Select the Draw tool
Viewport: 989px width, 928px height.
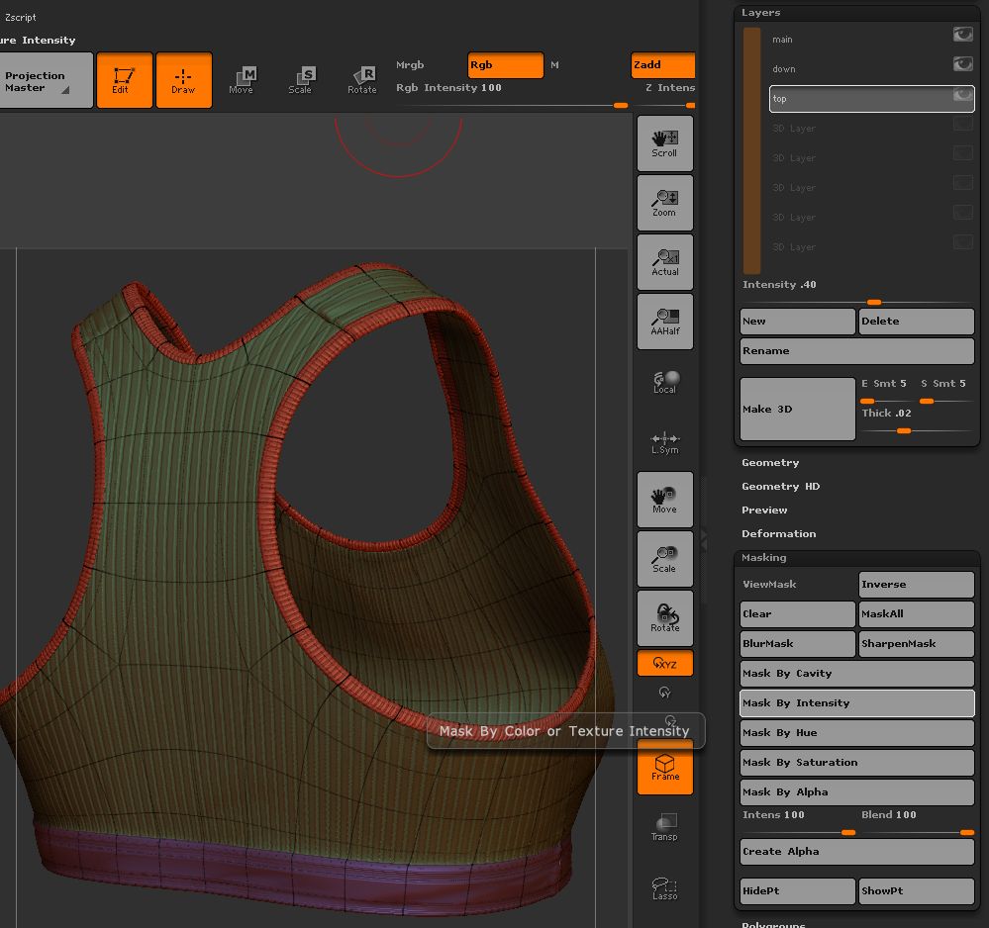coord(183,79)
